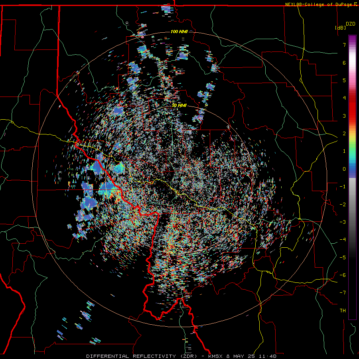Click the 100 NMI range ring label

tap(179, 32)
